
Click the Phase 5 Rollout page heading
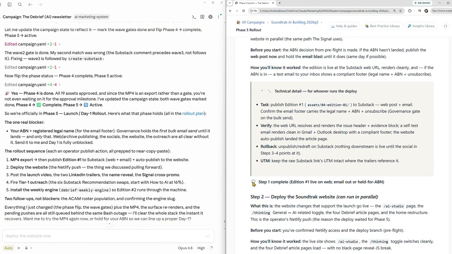pyautogui.click(x=249, y=30)
